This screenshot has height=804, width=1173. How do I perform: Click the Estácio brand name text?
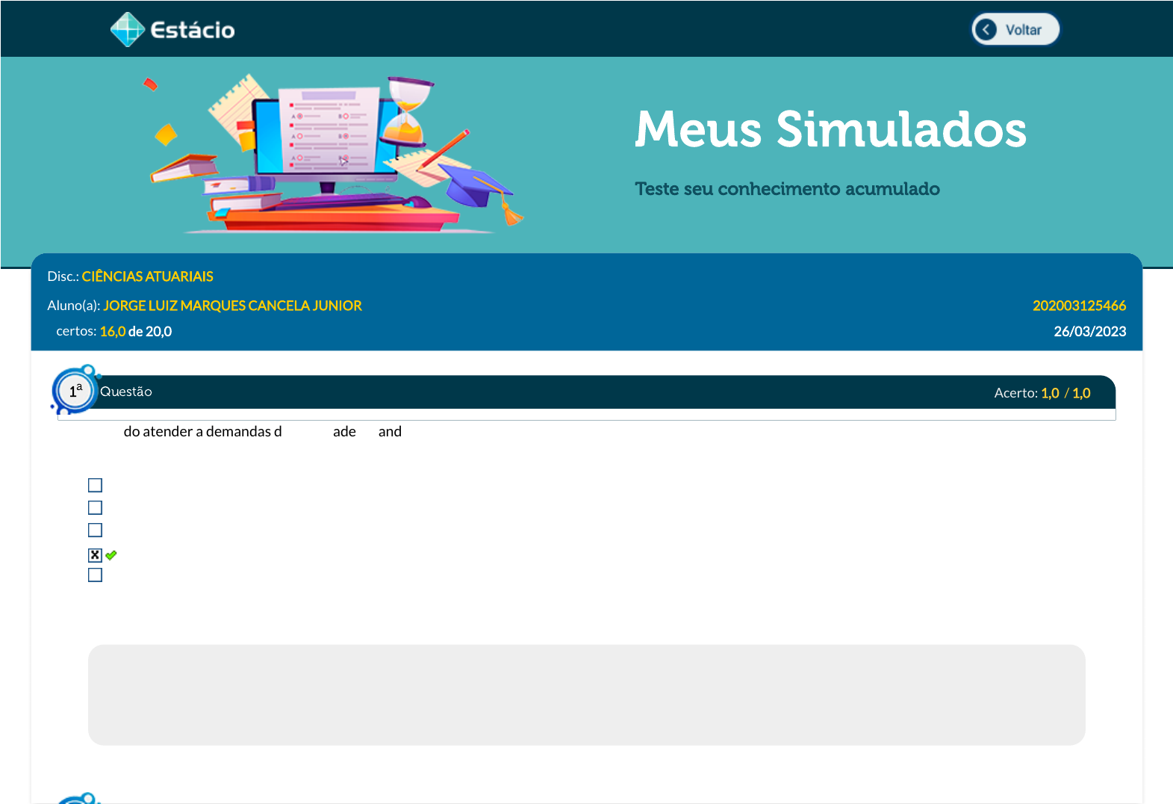pos(193,31)
